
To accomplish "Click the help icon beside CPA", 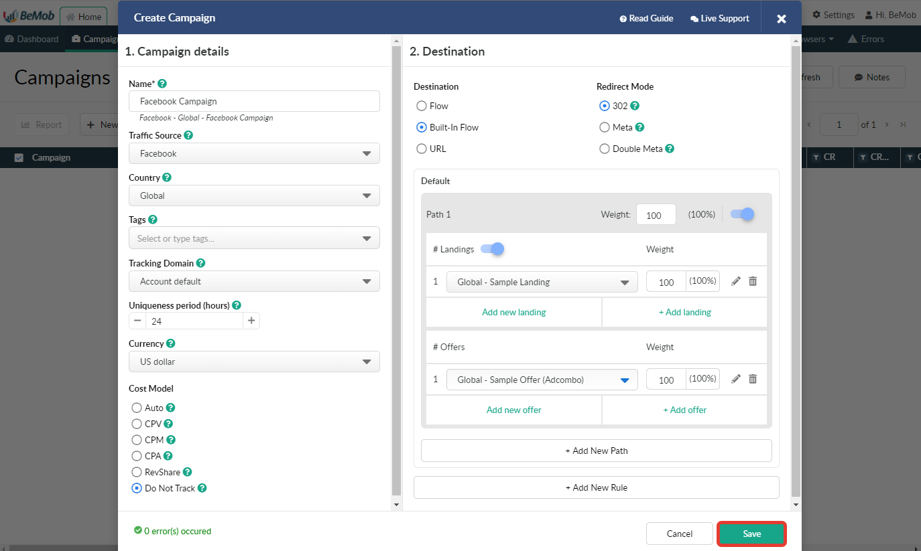I will pos(168,456).
